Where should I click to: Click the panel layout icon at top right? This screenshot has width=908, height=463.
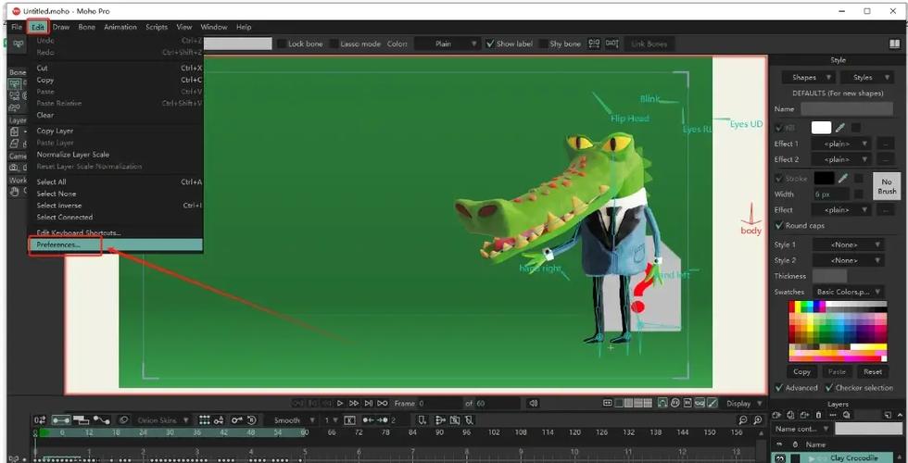(894, 44)
